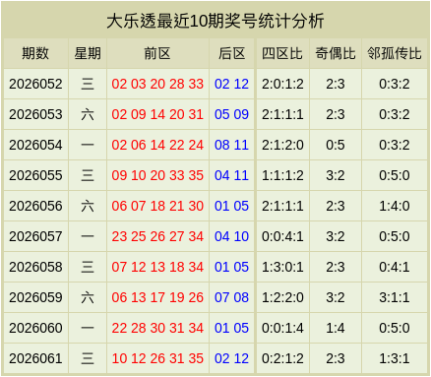
Task: Select back numbers 07 08
Action: (x=231, y=297)
